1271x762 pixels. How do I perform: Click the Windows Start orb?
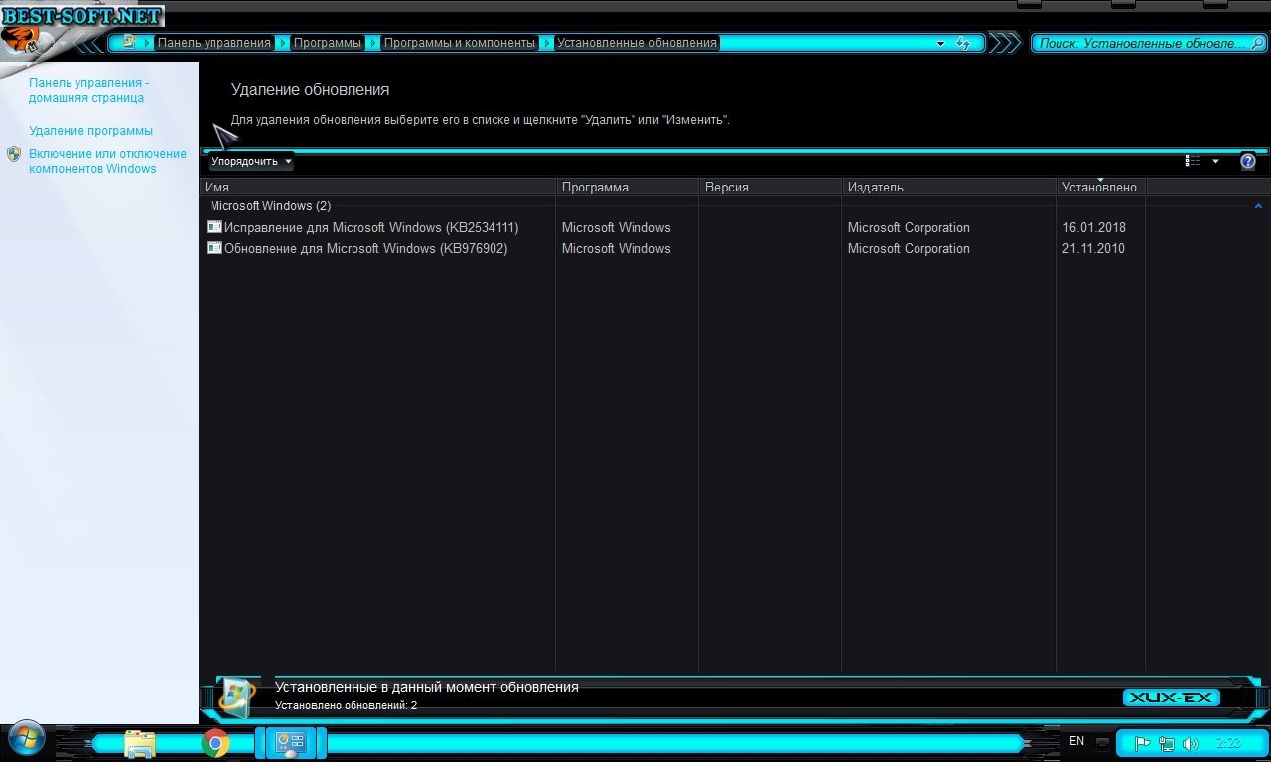25,740
